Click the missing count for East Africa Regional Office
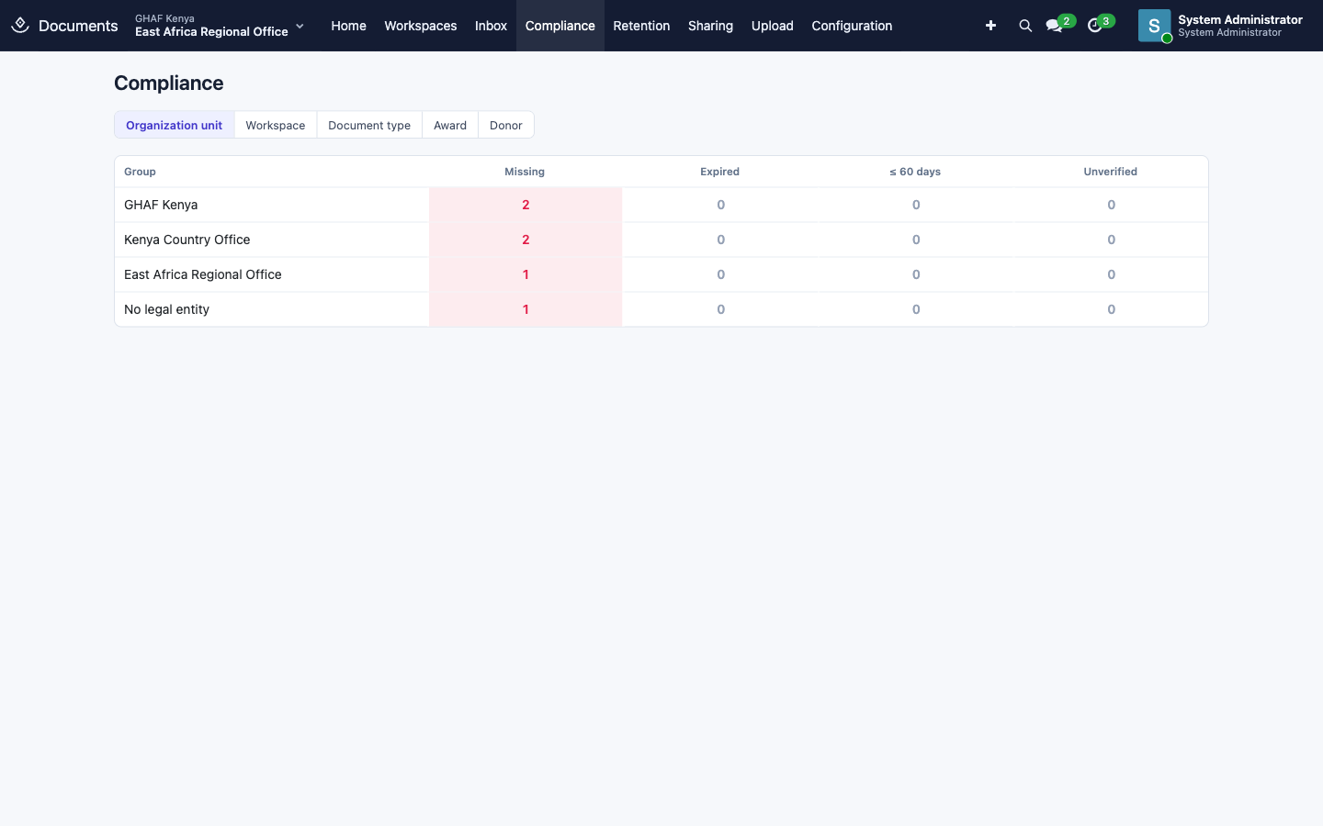Image resolution: width=1323 pixels, height=826 pixels. click(x=526, y=274)
